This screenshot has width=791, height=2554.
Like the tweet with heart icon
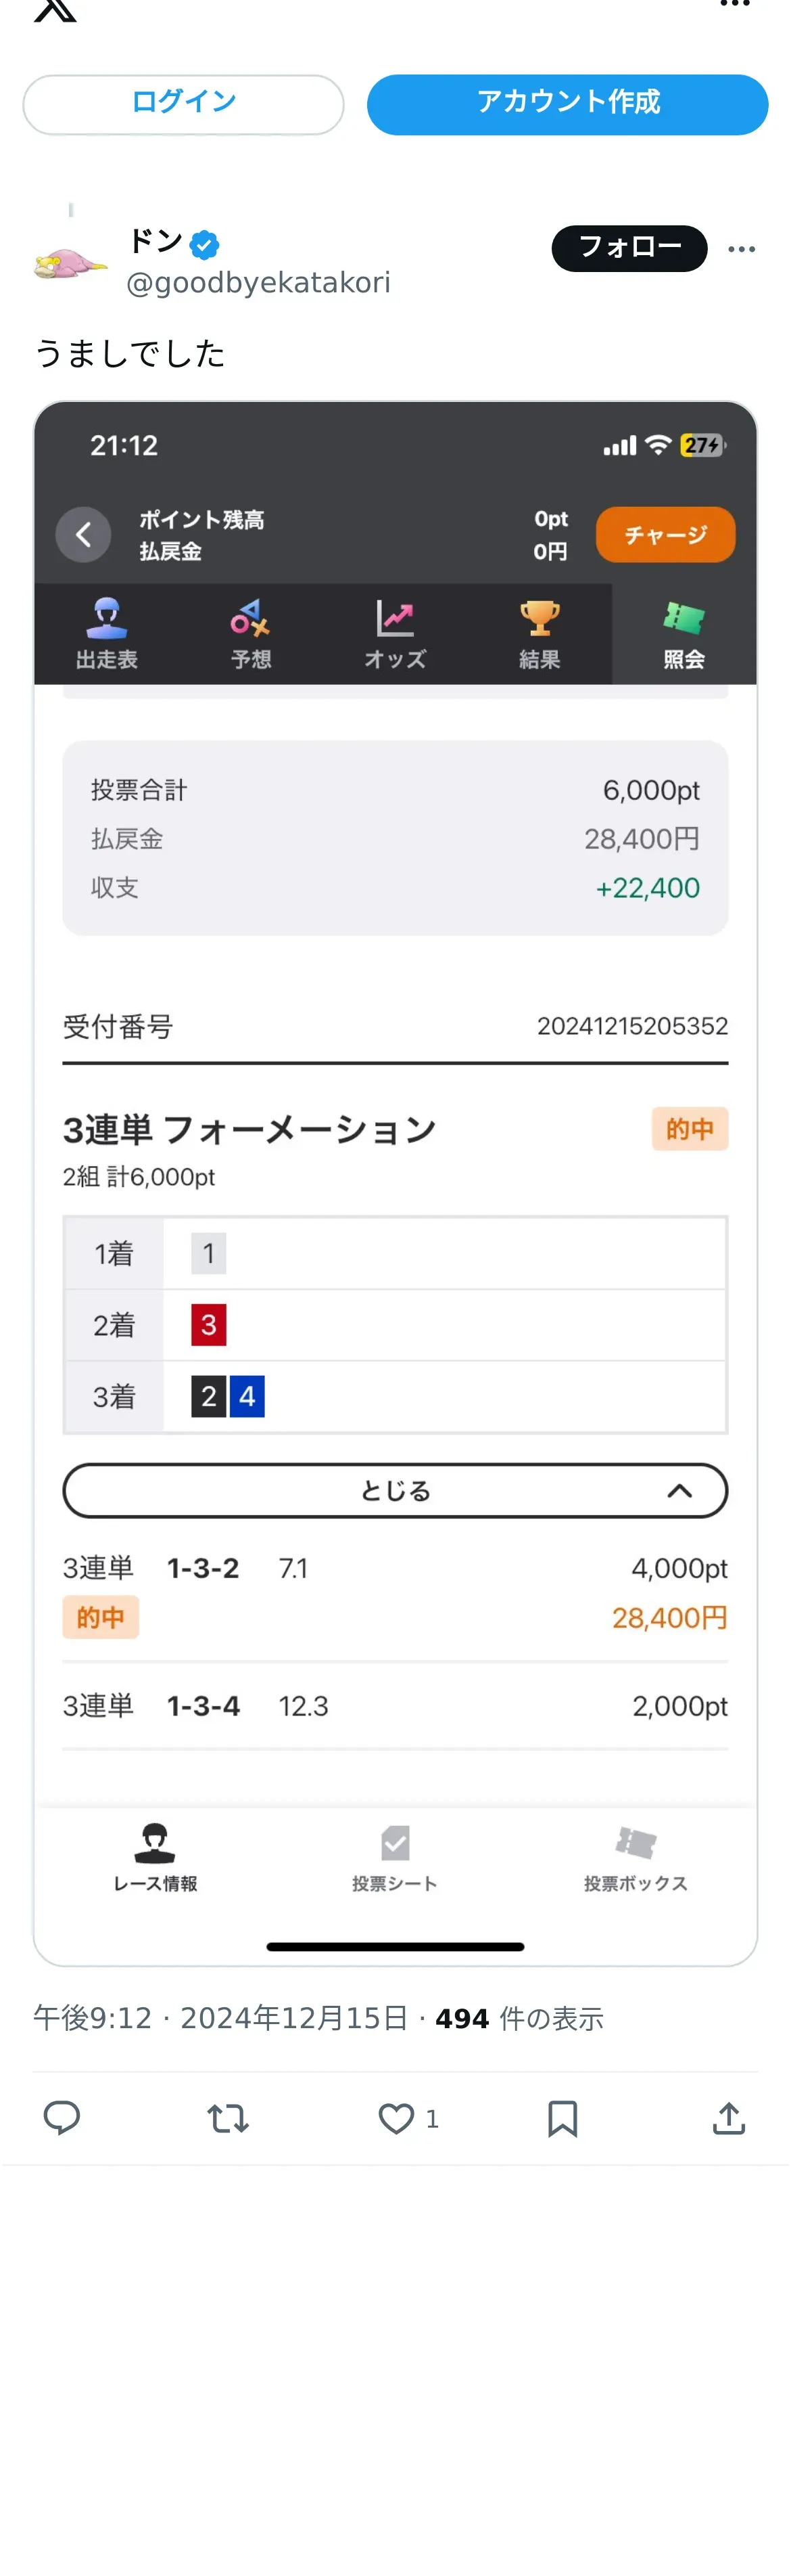(396, 2118)
